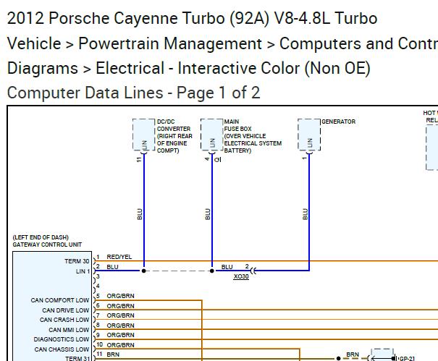This screenshot has height=361, width=438.
Task: Select BRN wire label at pin 11
Action: click(x=113, y=354)
